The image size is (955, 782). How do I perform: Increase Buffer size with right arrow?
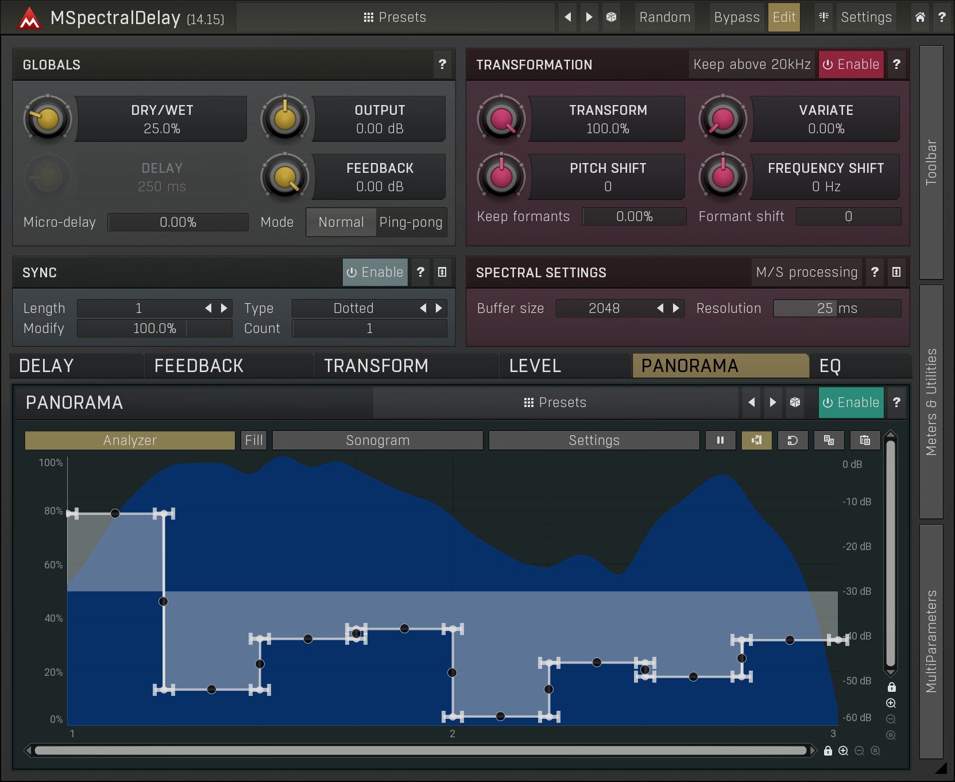pyautogui.click(x=676, y=308)
